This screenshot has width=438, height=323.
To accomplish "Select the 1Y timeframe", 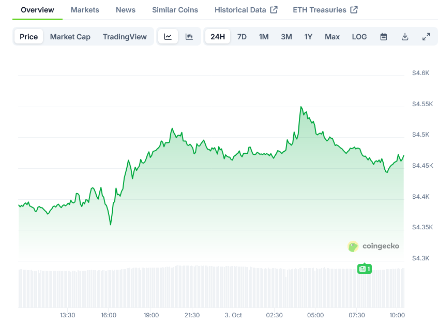I will tap(308, 36).
